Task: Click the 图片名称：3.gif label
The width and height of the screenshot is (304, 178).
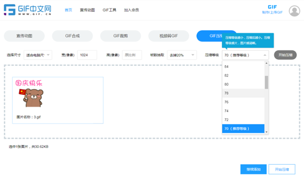Action: coord(28,117)
